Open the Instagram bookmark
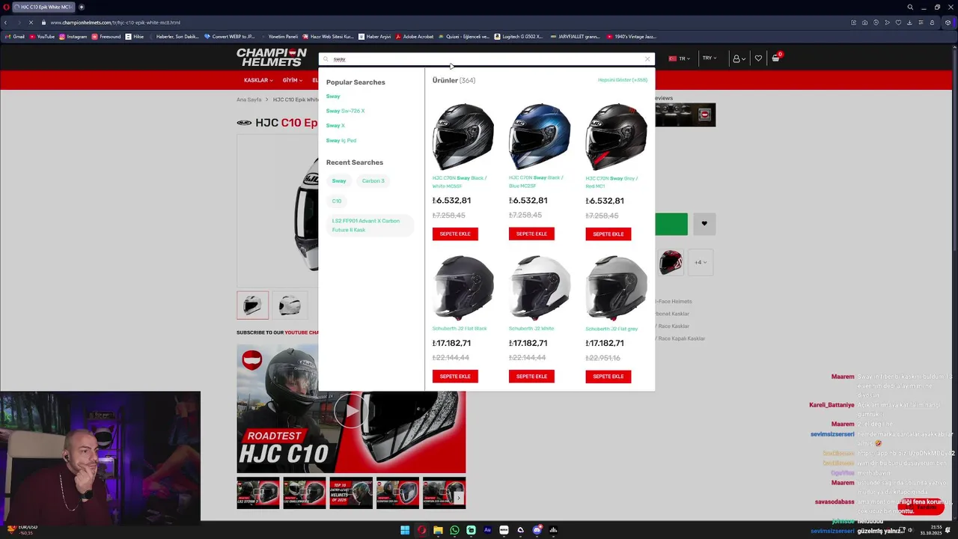 pos(73,37)
